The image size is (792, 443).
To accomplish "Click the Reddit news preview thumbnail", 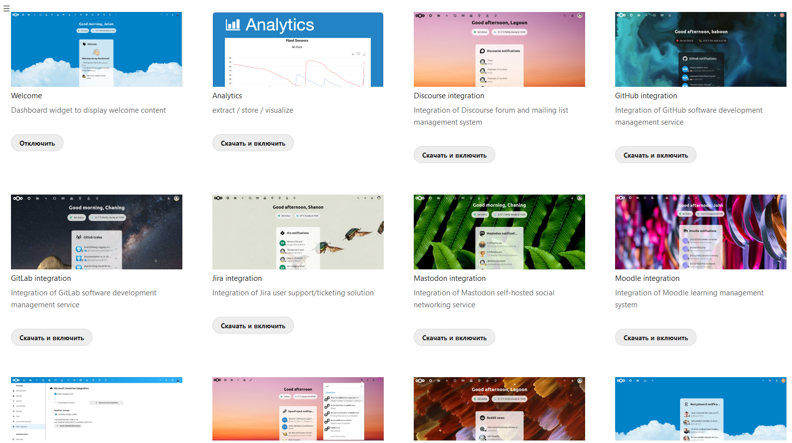I will [499, 409].
